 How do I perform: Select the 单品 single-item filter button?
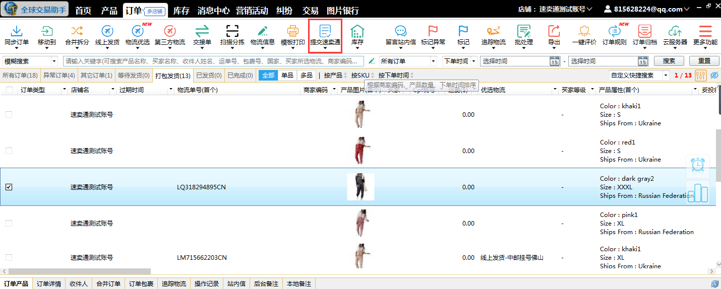[287, 76]
